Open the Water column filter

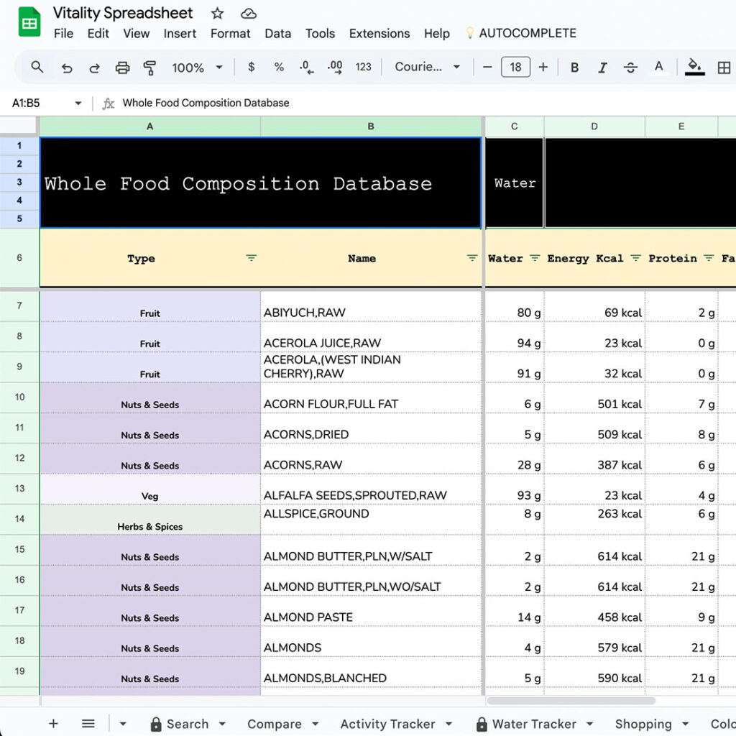click(534, 258)
